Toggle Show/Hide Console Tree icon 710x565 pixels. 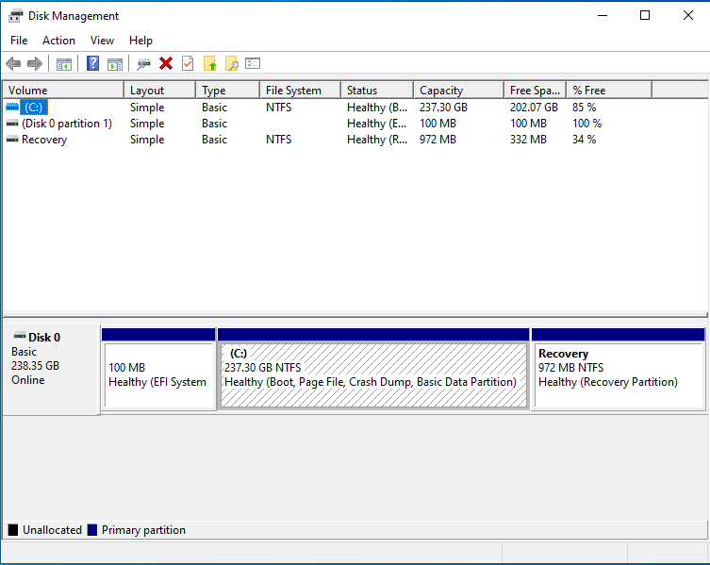click(x=64, y=64)
